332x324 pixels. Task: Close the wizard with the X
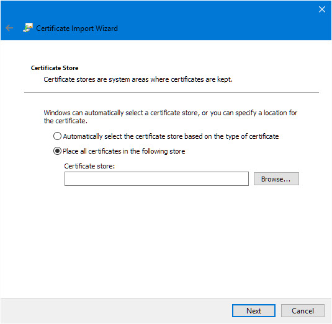coord(322,9)
